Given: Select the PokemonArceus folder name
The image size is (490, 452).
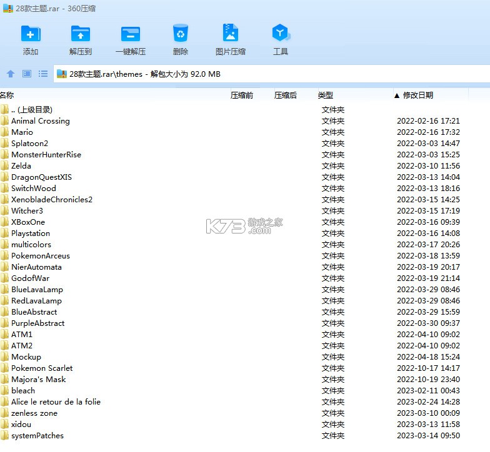Looking at the screenshot, I should [x=40, y=256].
